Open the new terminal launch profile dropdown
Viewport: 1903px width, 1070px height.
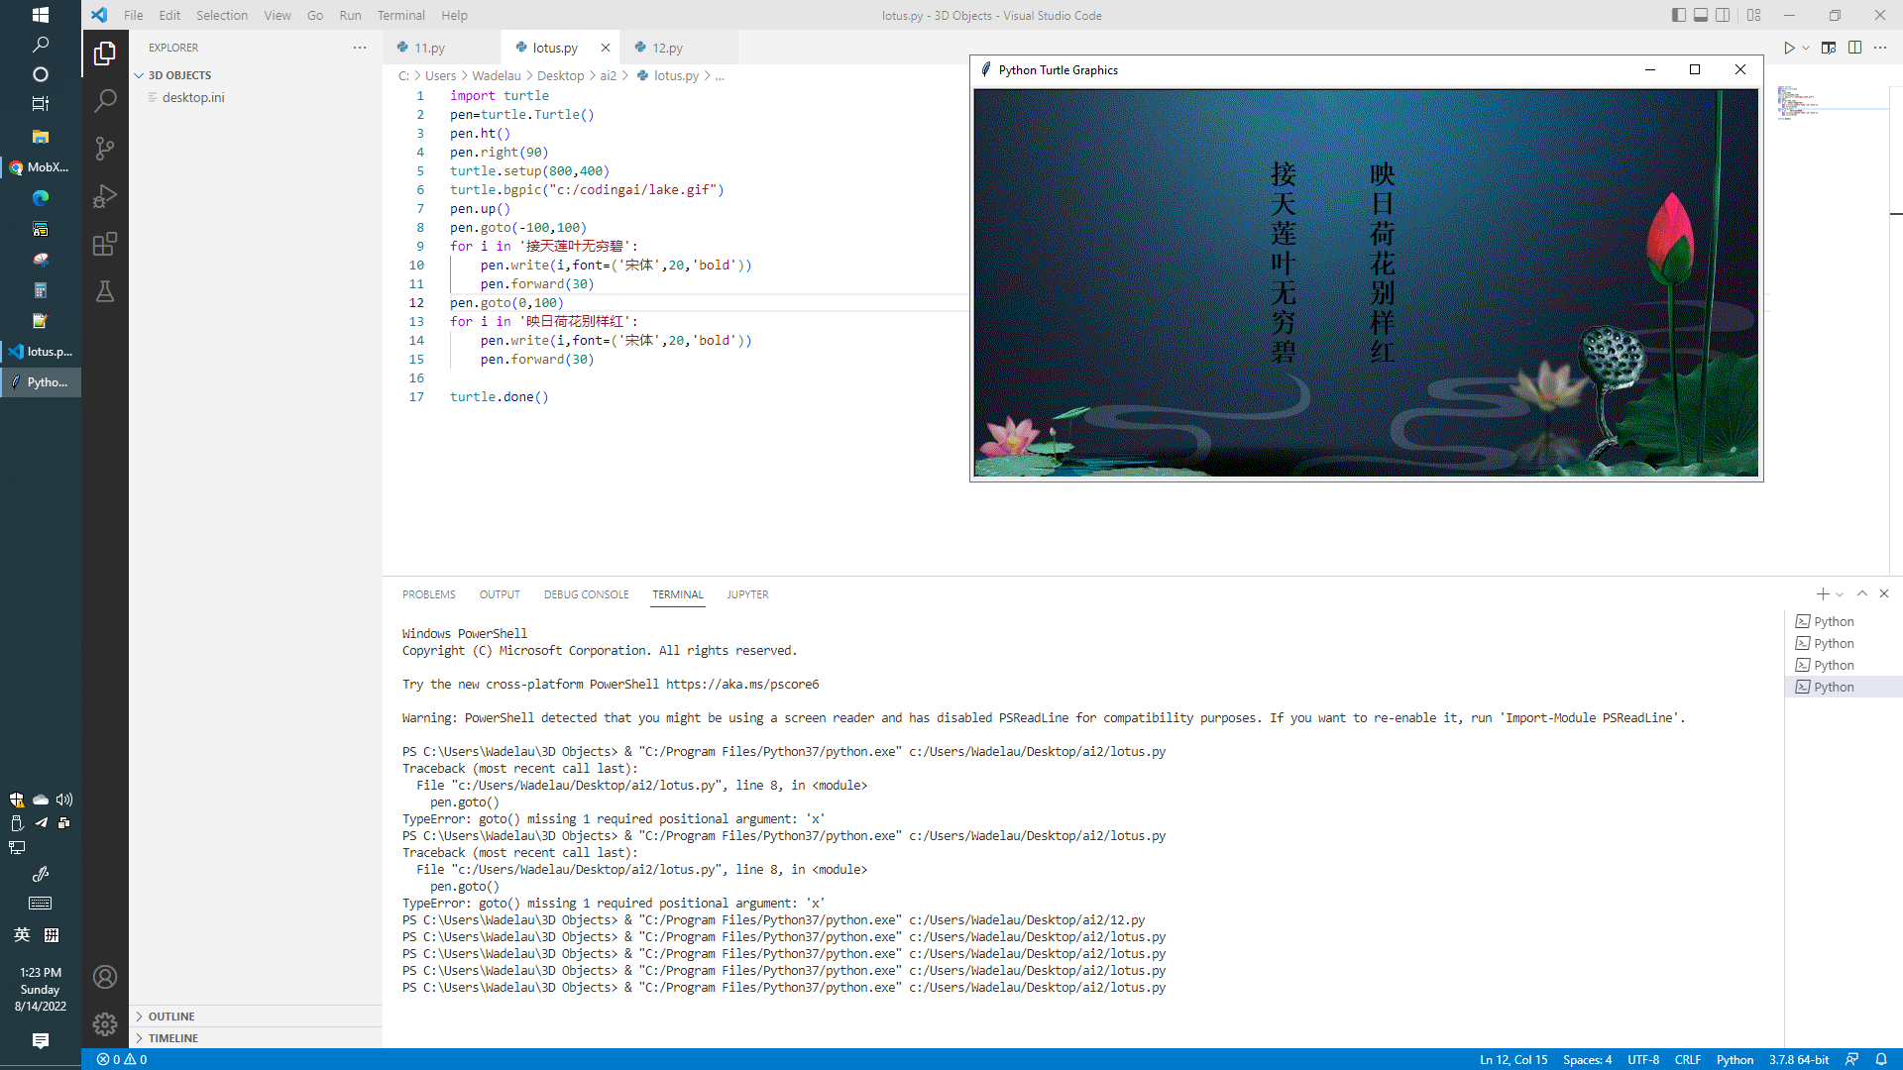point(1840,594)
